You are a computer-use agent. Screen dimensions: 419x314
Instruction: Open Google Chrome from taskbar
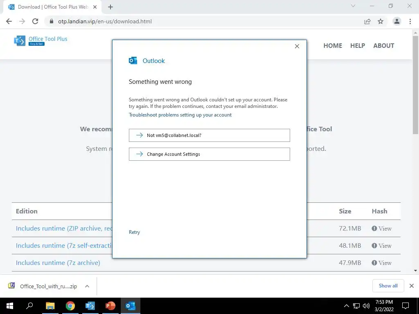click(x=70, y=306)
